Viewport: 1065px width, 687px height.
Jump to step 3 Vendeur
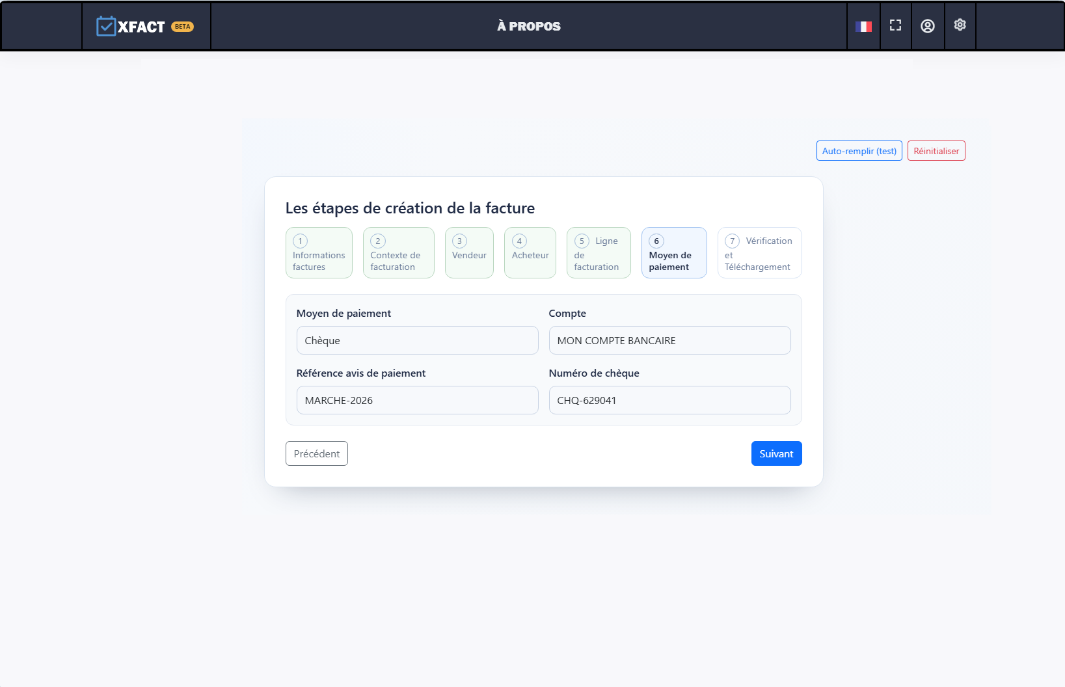coord(469,253)
